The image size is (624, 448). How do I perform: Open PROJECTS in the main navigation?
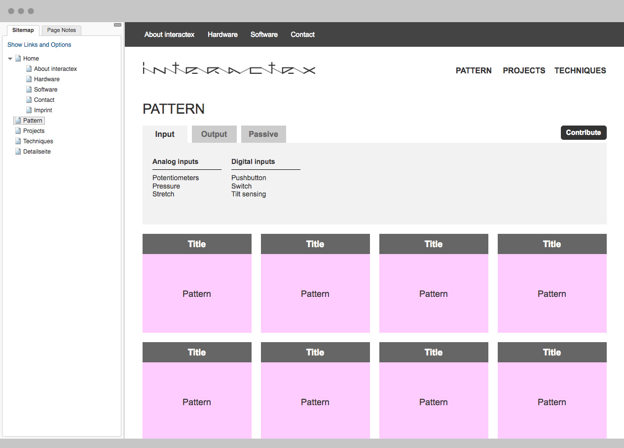(524, 70)
